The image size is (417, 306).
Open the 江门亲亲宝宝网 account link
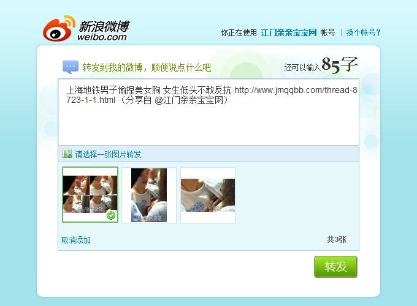tap(289, 32)
